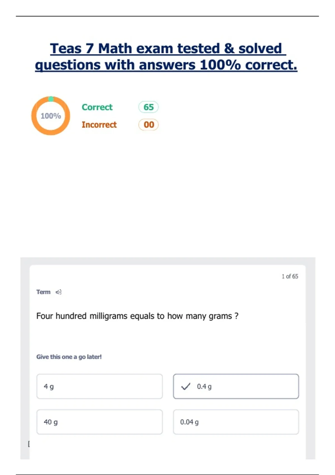Select the '4 g' answer option
The image size is (335, 475).
coord(99,386)
